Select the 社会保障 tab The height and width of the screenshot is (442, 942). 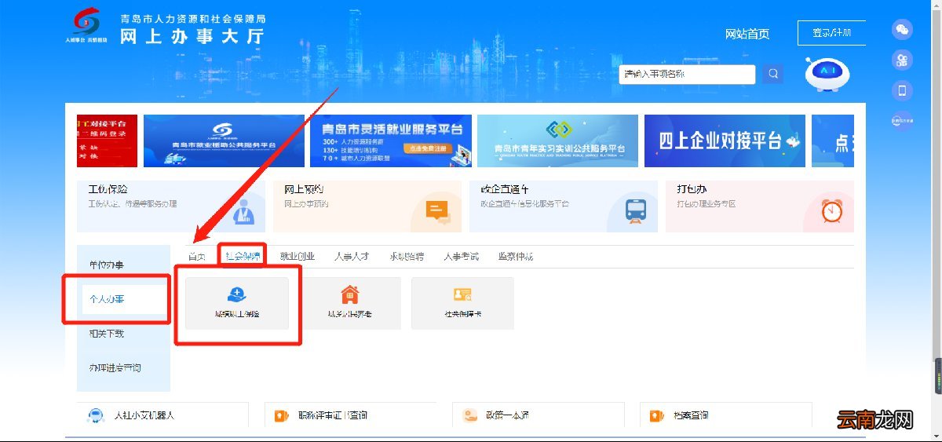coord(242,257)
